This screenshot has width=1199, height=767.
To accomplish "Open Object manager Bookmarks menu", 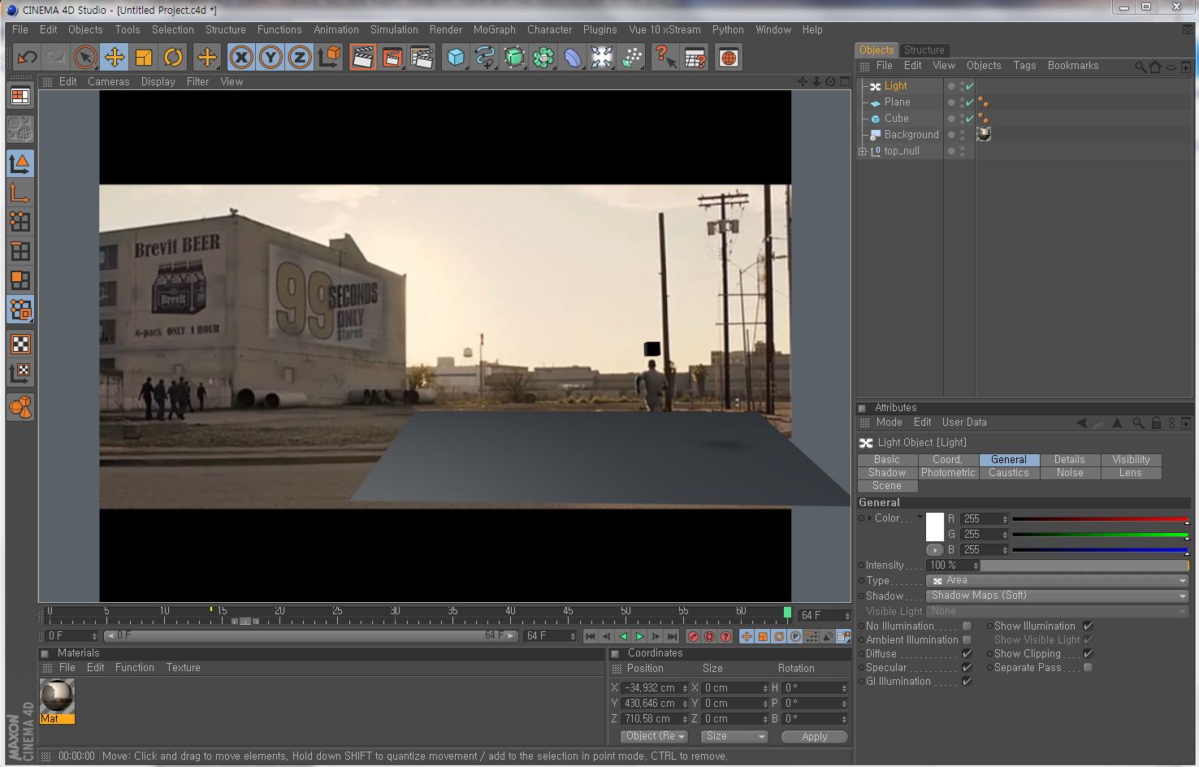I will pyautogui.click(x=1073, y=66).
